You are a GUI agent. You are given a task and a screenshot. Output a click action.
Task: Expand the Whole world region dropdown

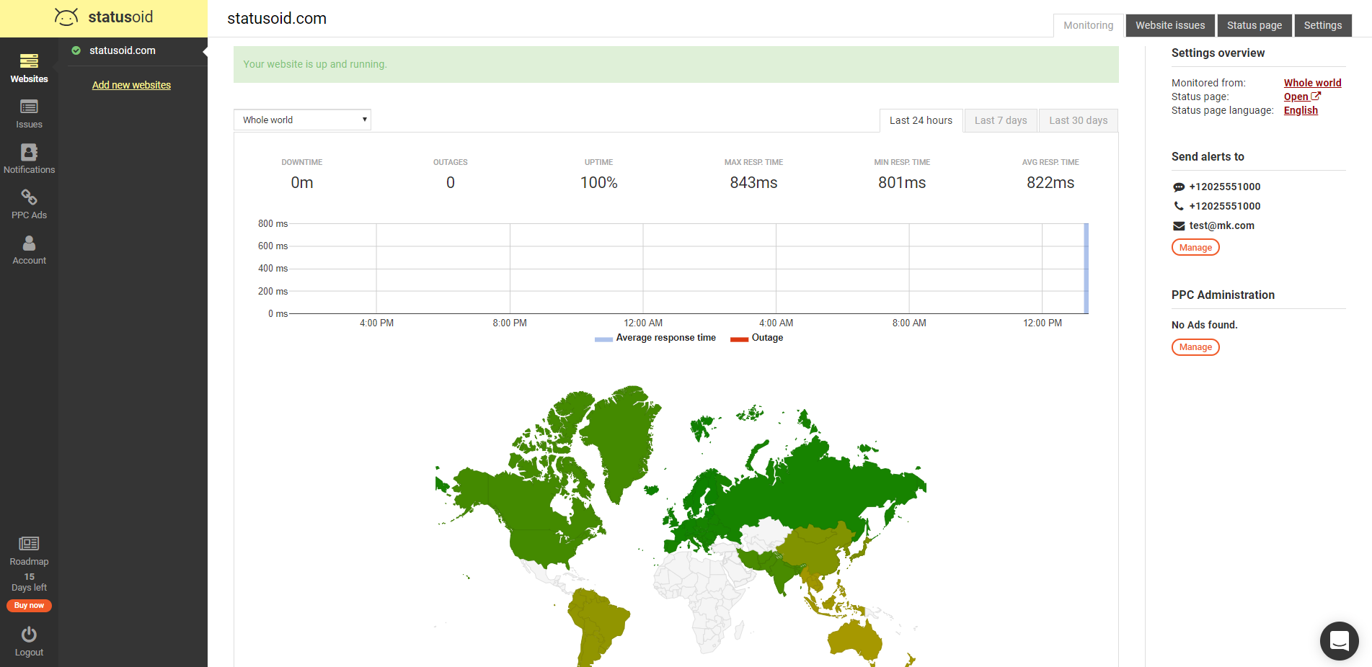[x=302, y=120]
